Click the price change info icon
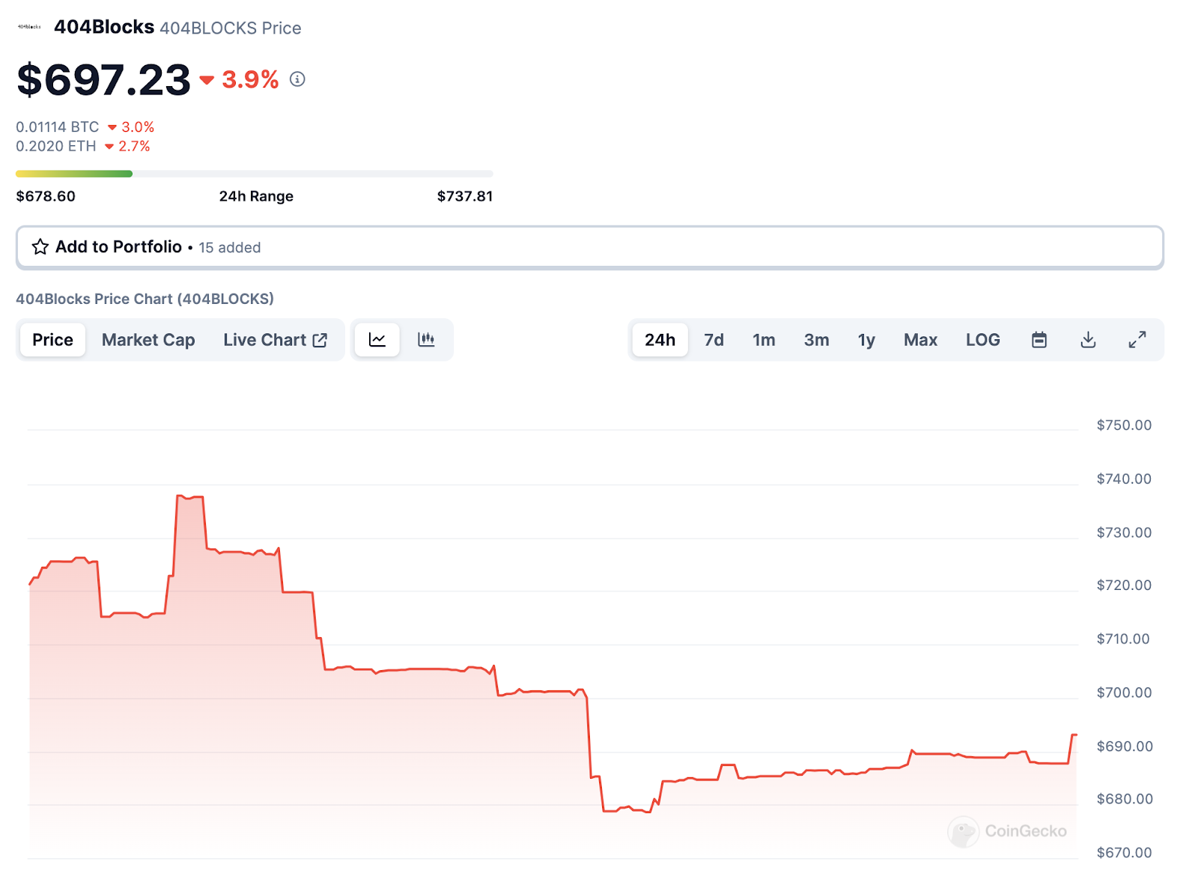Viewport: 1198px width, 885px height. point(297,79)
